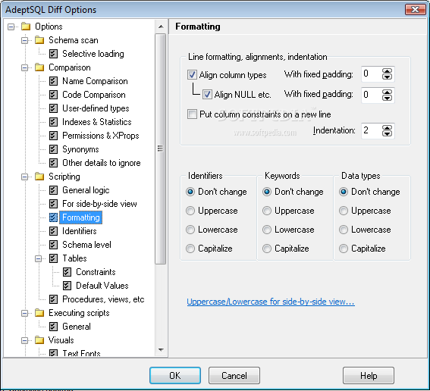Open the Help button
Image resolution: width=430 pixels, height=391 pixels.
(369, 375)
